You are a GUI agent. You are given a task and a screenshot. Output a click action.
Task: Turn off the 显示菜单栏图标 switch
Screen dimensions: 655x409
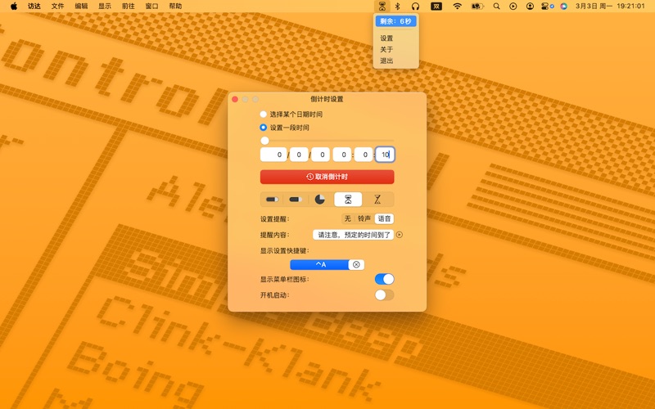[x=384, y=279]
